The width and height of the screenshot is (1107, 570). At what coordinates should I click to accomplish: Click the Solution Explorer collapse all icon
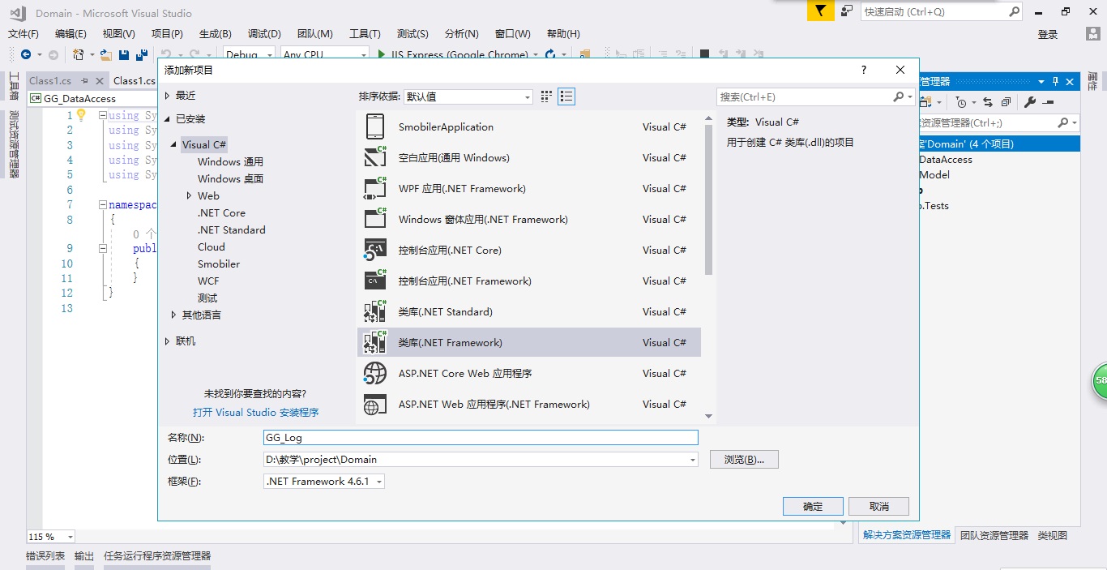pos(1006,102)
